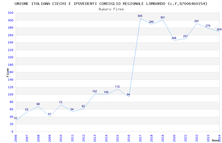Click the y-axis value 0
Image resolution: width=222 pixels, height=143 pixels.
(x=12, y=132)
